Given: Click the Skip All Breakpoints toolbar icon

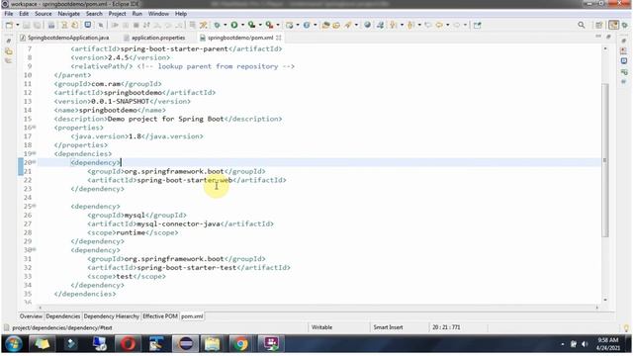Looking at the screenshot, I should (x=101, y=25).
